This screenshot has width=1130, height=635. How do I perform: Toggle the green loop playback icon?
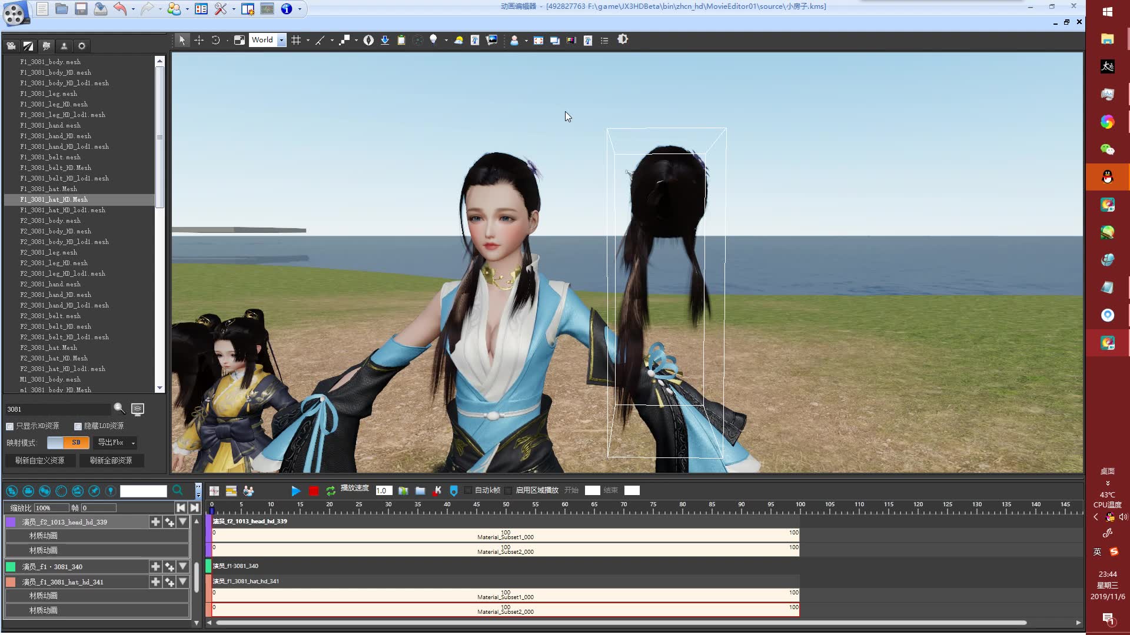(x=331, y=490)
